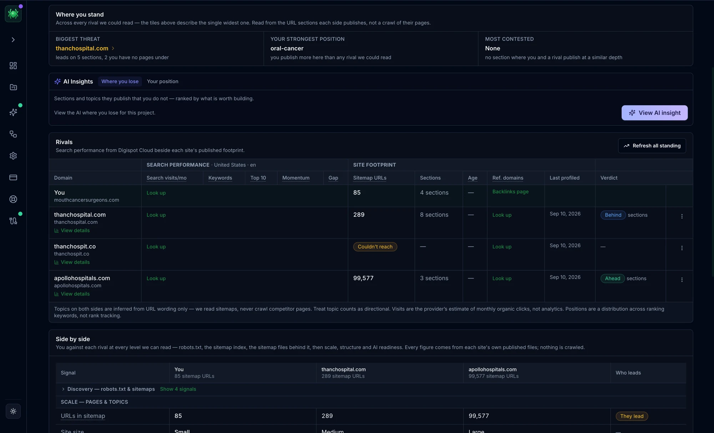Image resolution: width=714 pixels, height=433 pixels.
Task: Open the projects folder icon in the sidebar
Action: (x=13, y=87)
